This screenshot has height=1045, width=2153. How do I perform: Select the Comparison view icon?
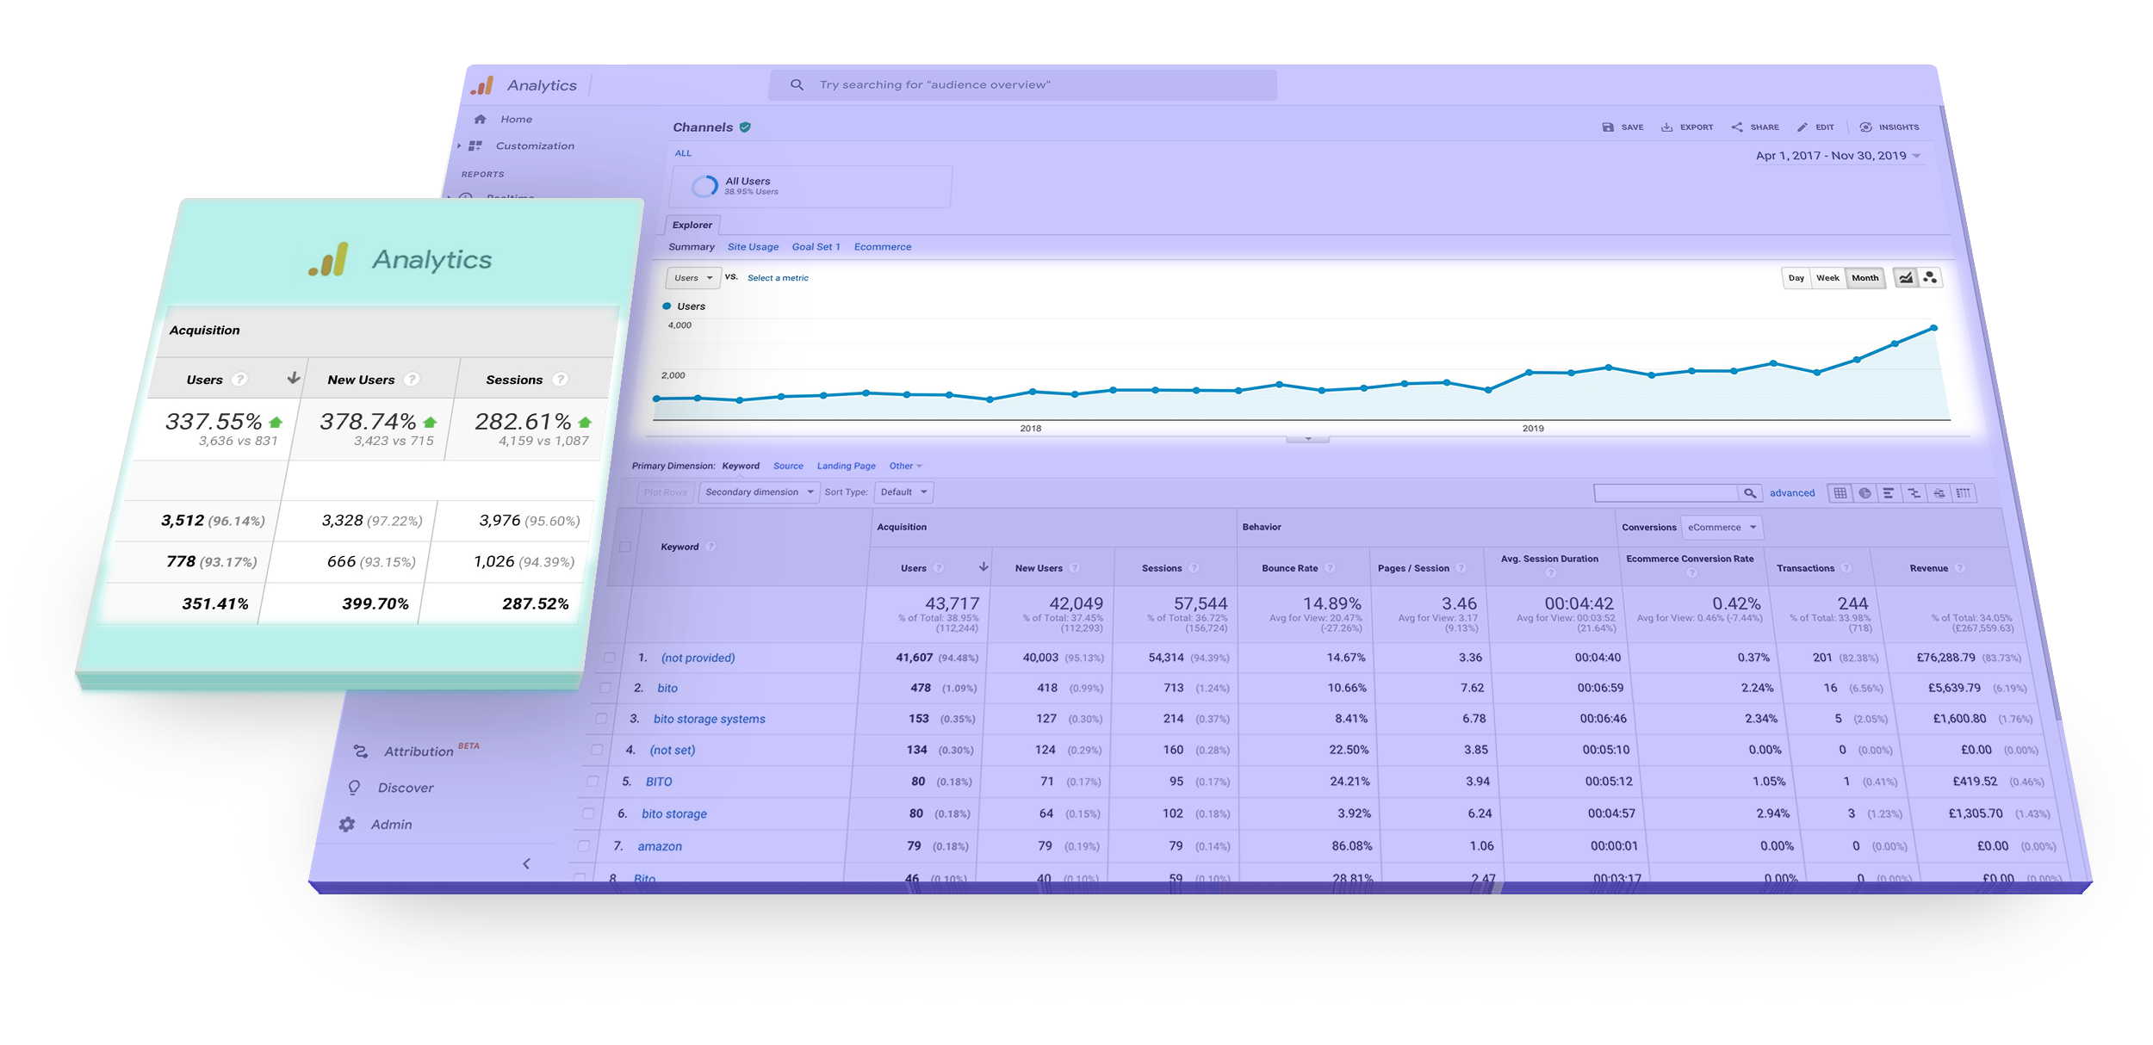tap(1914, 493)
